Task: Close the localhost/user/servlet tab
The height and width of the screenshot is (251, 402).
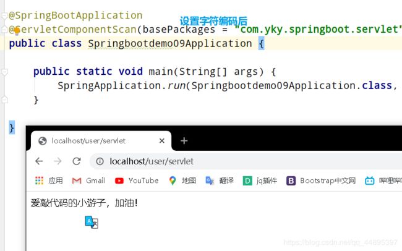Action: click(x=162, y=141)
